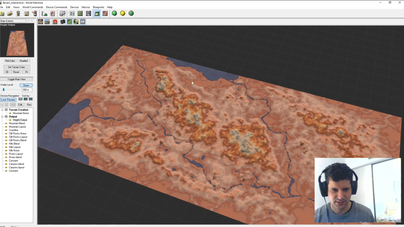Click the yellow sphere build icon
404x227 pixels.
click(x=123, y=13)
